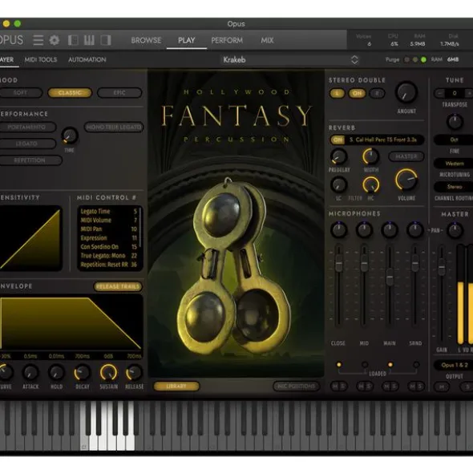
Task: Click the Performance Time knob
Action: point(70,136)
